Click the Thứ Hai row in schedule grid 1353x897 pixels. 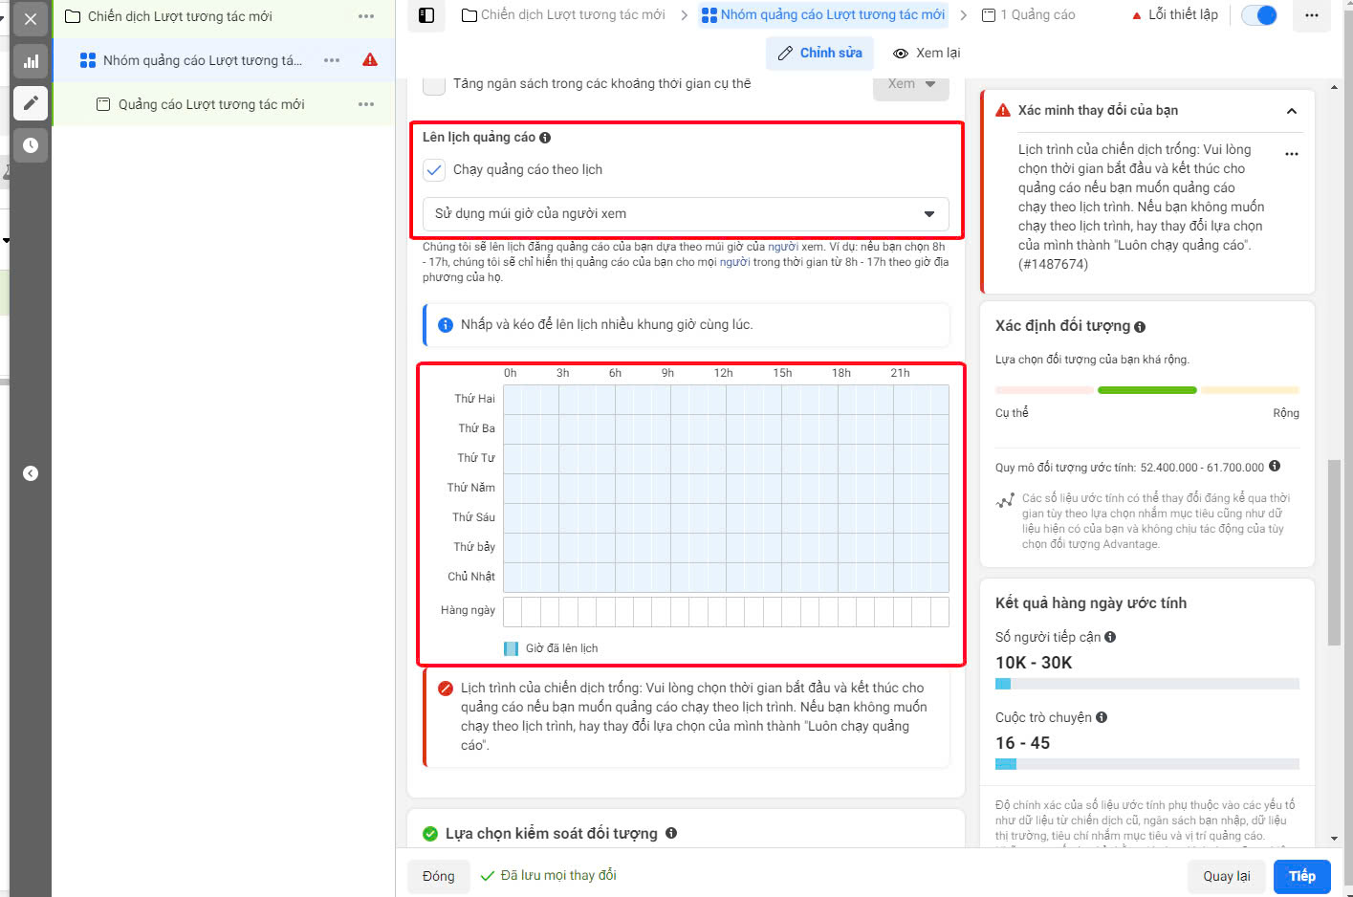pos(726,400)
